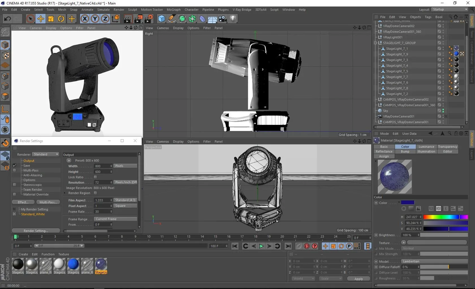
Task: Open the Simulate menu
Action: pos(103,10)
